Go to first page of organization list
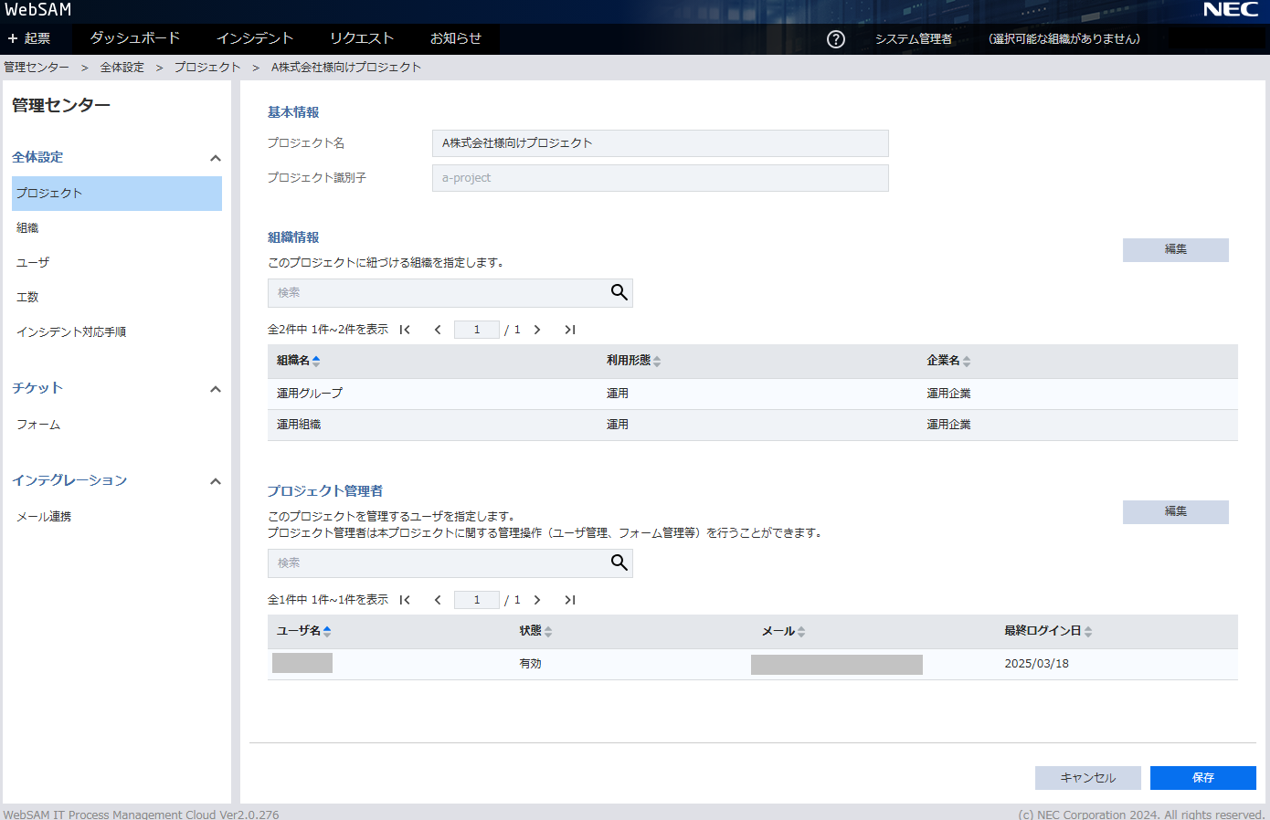Screen dimensions: 1270x820 pos(405,330)
